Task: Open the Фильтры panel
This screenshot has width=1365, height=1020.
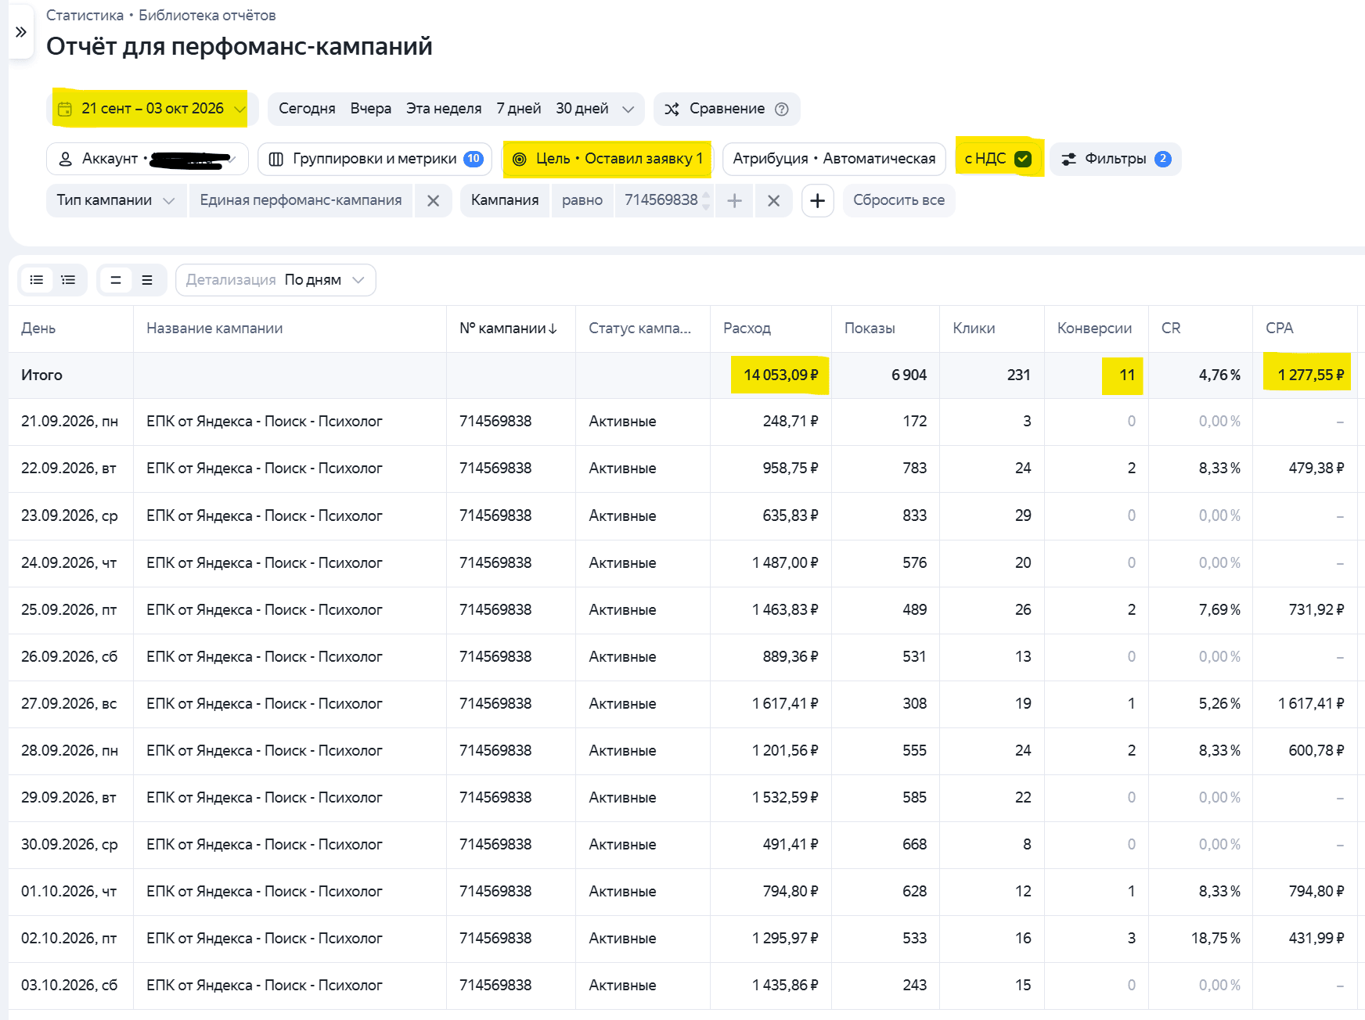Action: (1115, 159)
